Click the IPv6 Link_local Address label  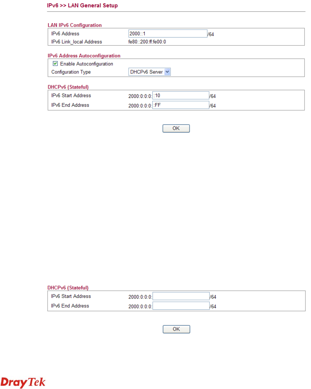(x=77, y=42)
